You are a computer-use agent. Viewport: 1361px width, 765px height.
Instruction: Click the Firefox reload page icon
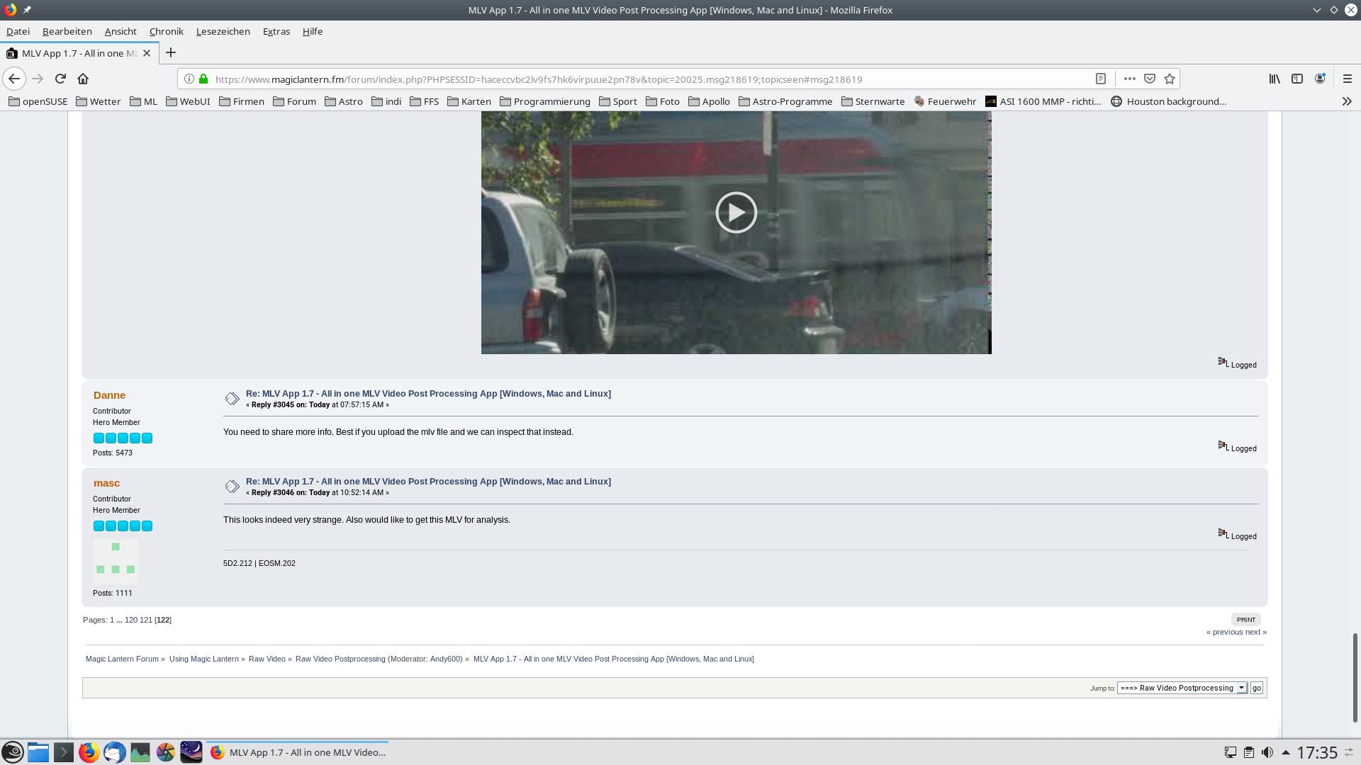pos(60,79)
